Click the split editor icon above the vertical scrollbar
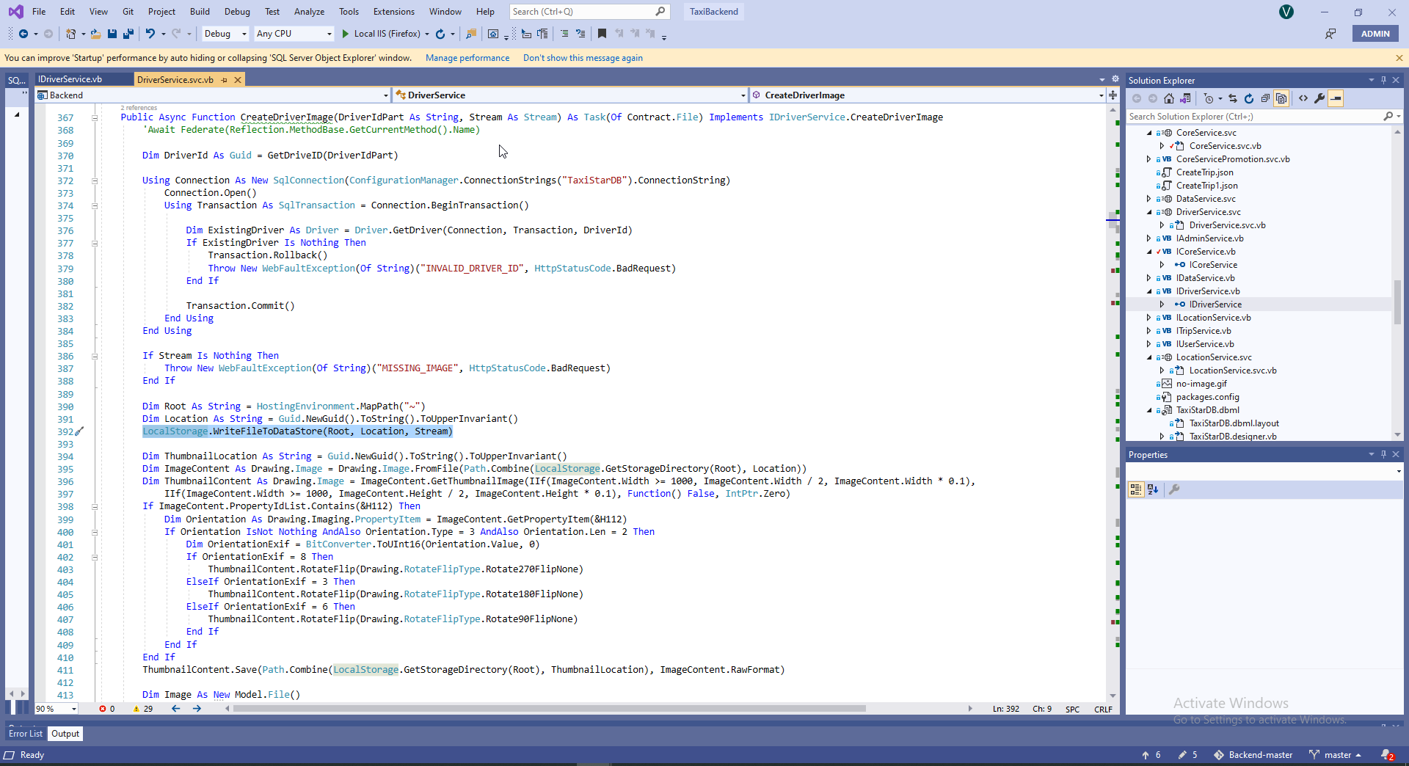 (1113, 95)
